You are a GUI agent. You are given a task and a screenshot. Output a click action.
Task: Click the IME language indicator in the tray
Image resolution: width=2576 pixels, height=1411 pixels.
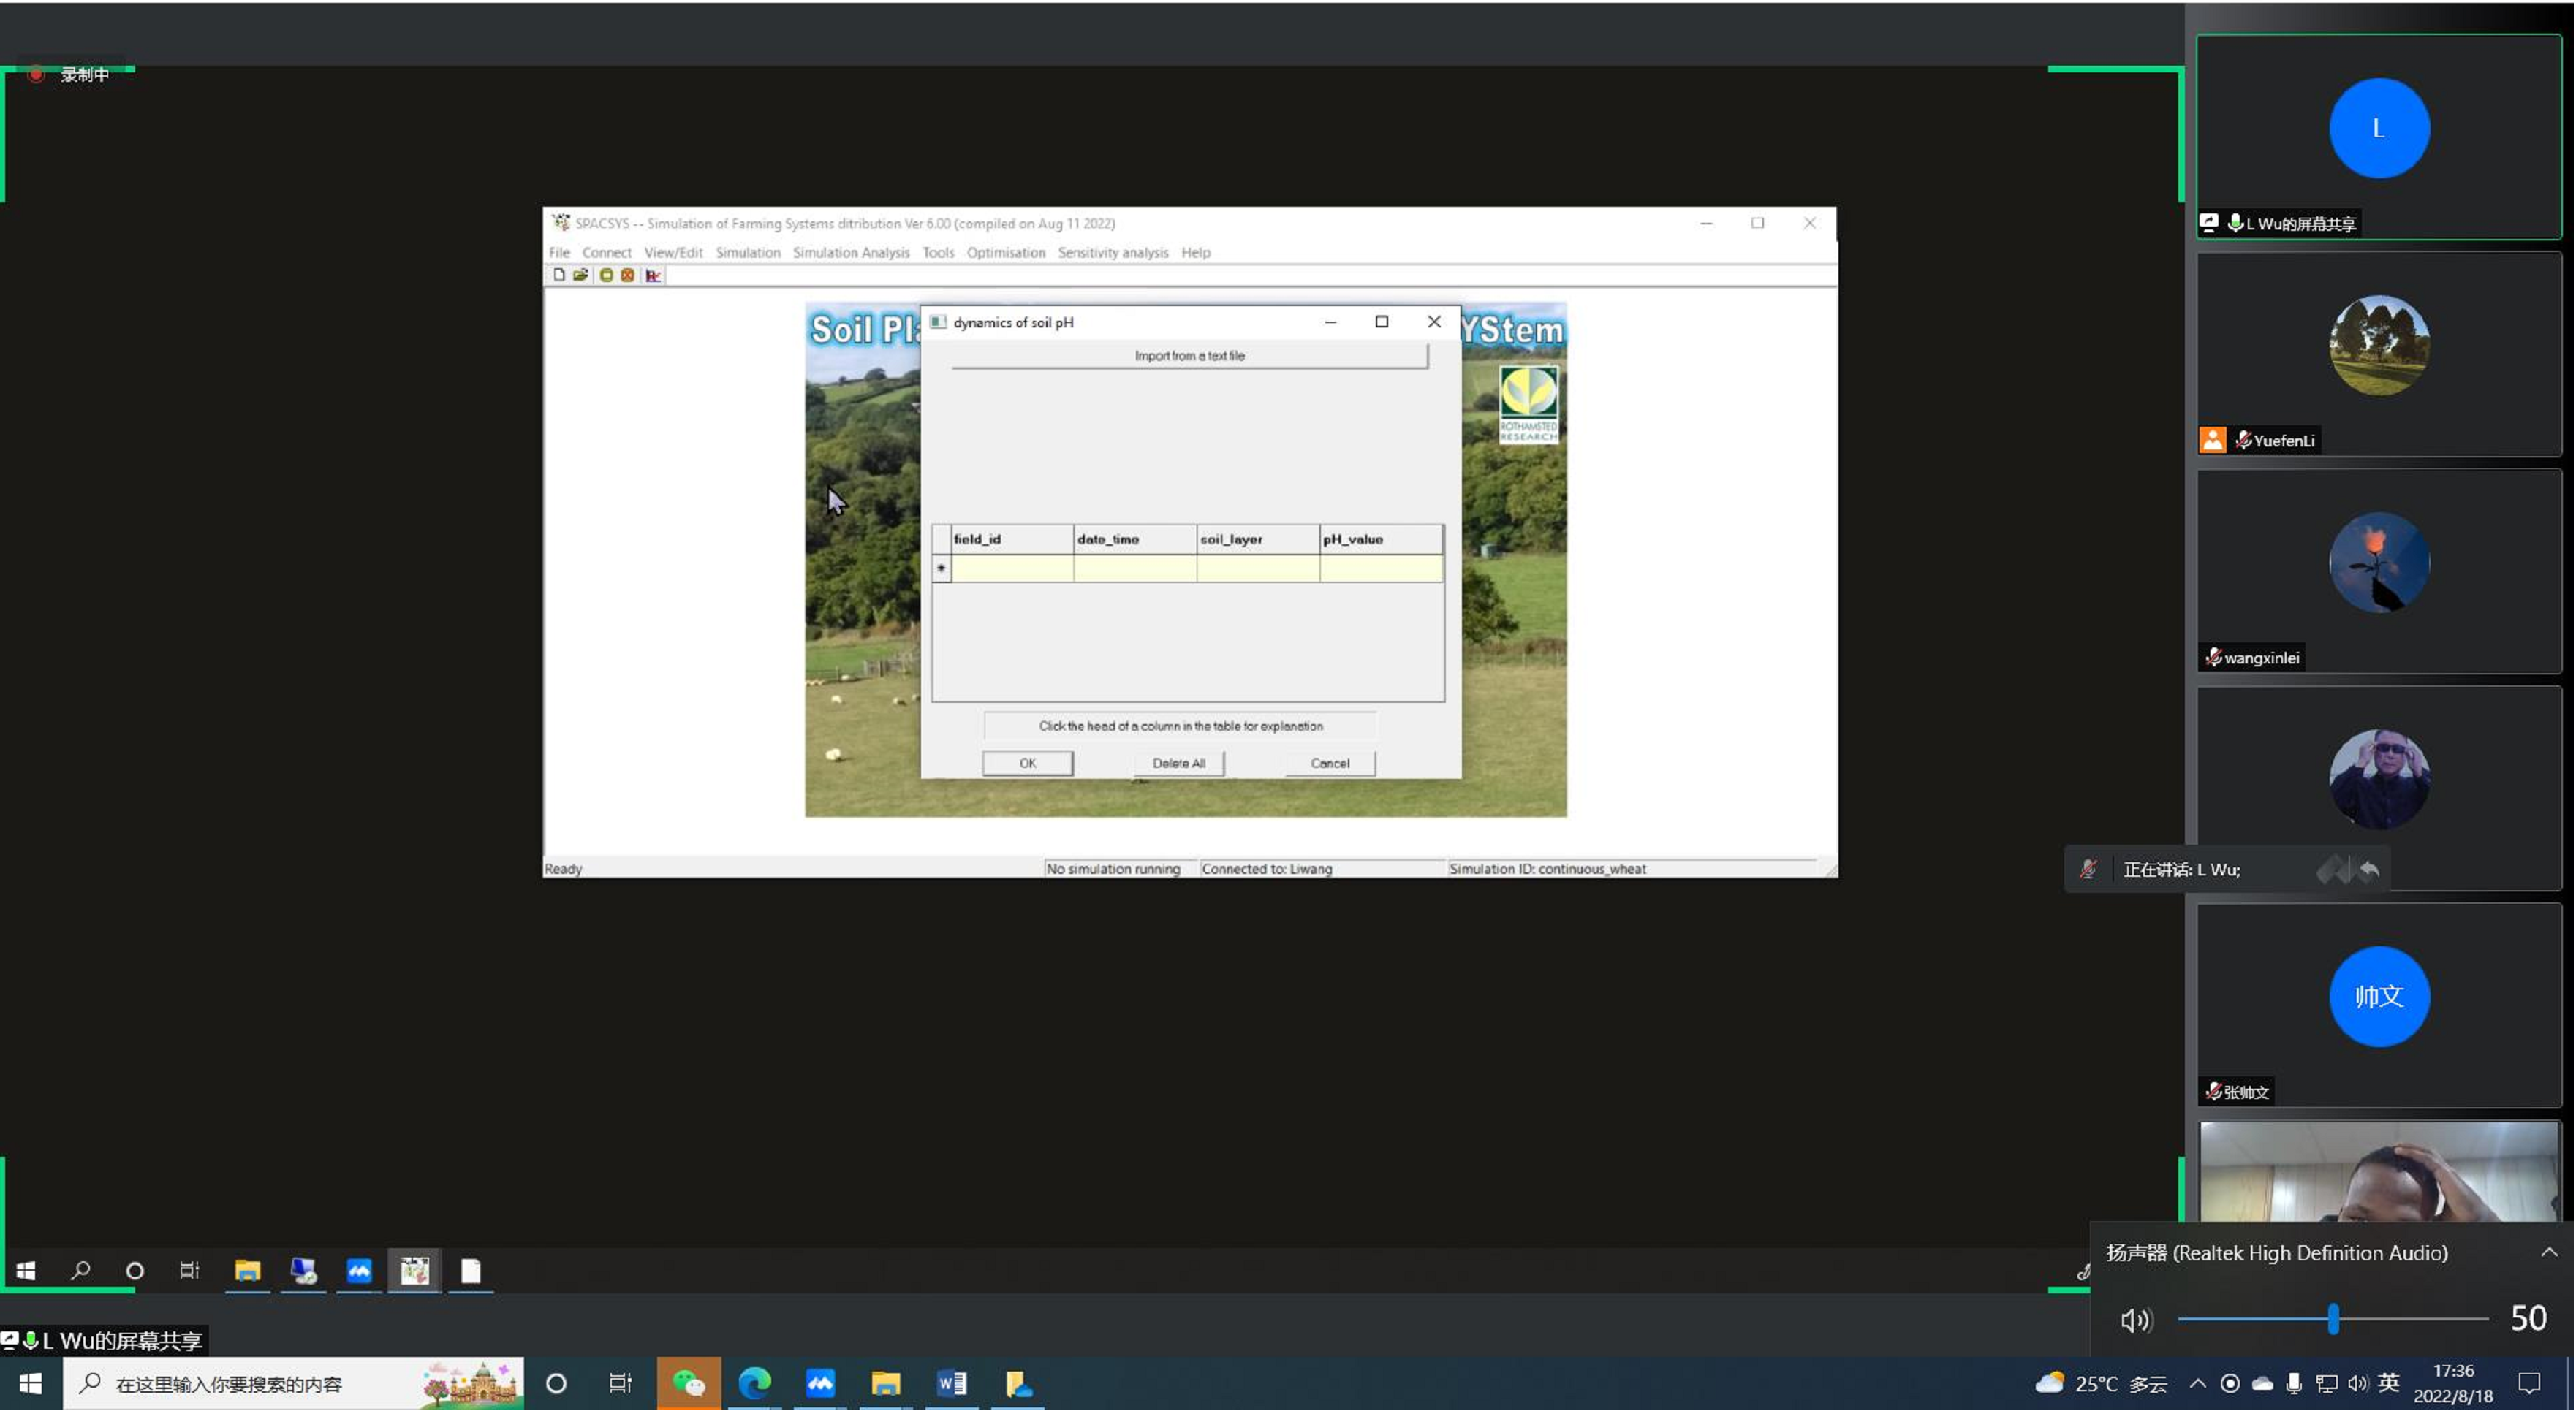point(2389,1383)
